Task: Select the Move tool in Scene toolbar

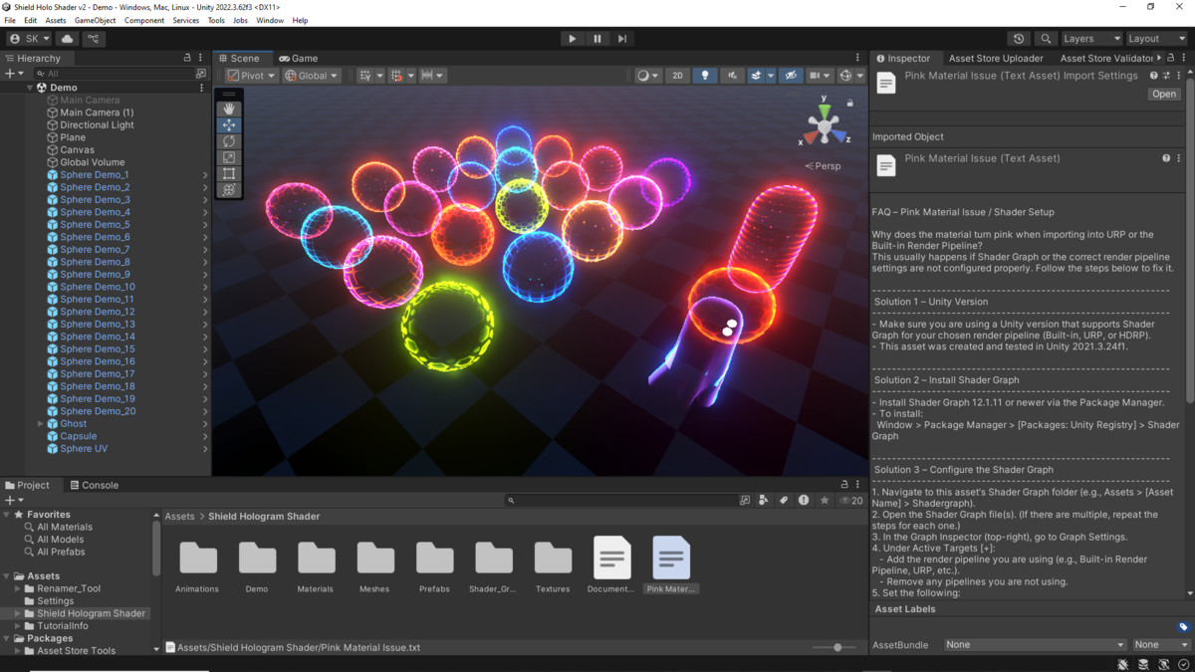Action: (229, 124)
